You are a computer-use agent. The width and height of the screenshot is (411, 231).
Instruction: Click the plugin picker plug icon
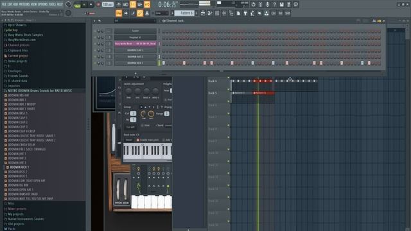point(245,13)
